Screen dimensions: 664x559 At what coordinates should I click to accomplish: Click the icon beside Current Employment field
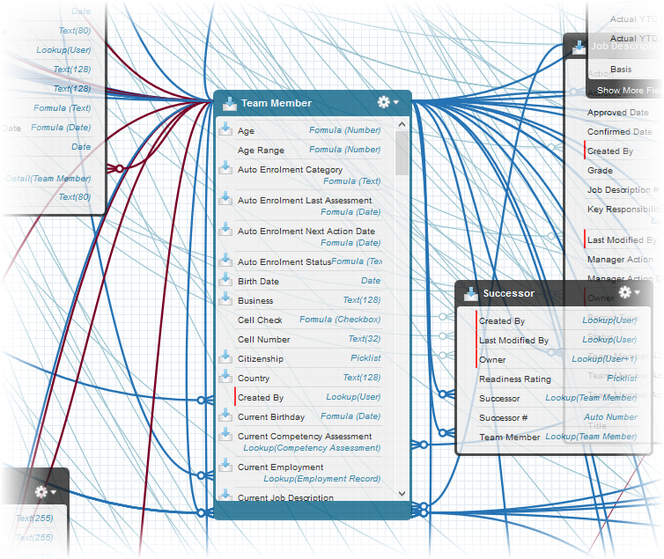coord(225,467)
